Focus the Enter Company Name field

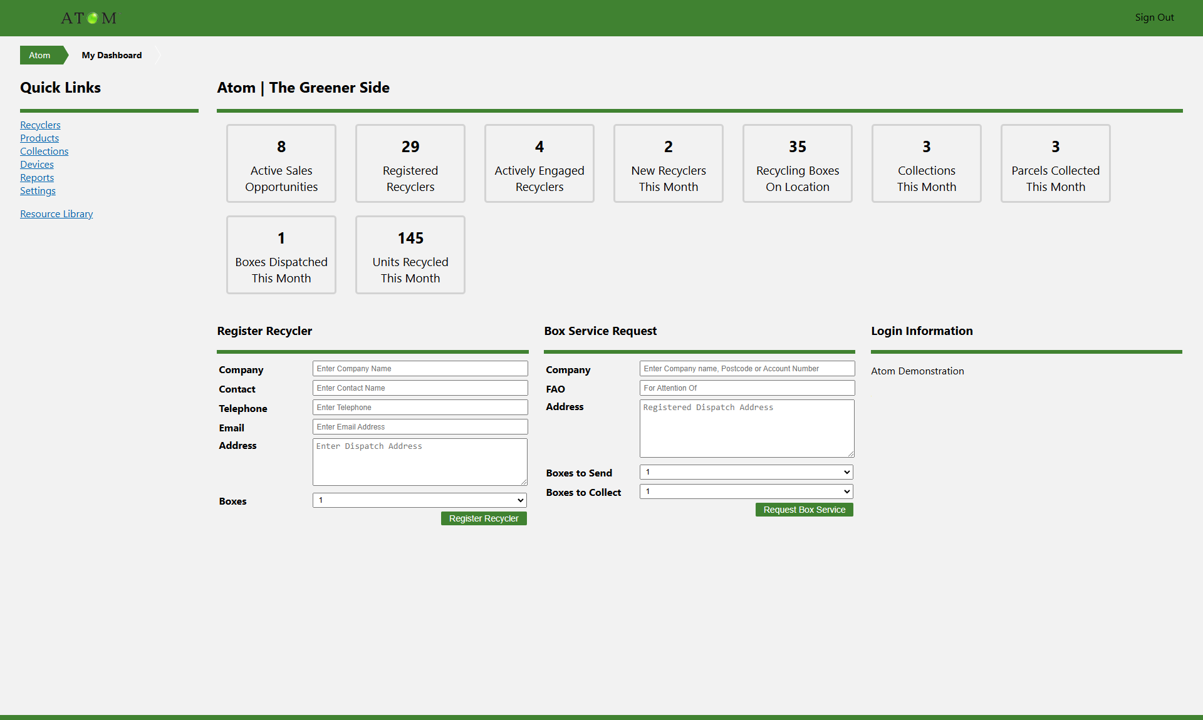coord(420,369)
